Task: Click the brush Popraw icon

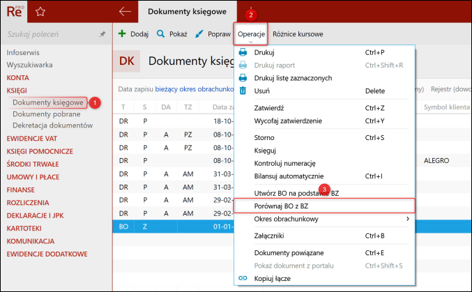Action: [199, 33]
